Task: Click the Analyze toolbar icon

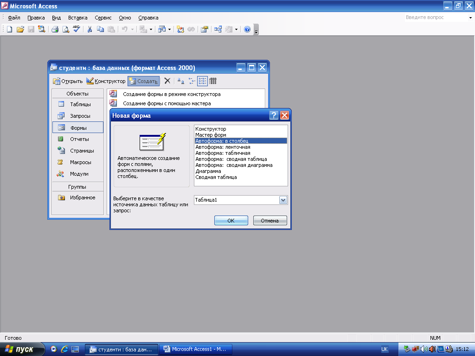Action: [x=162, y=29]
